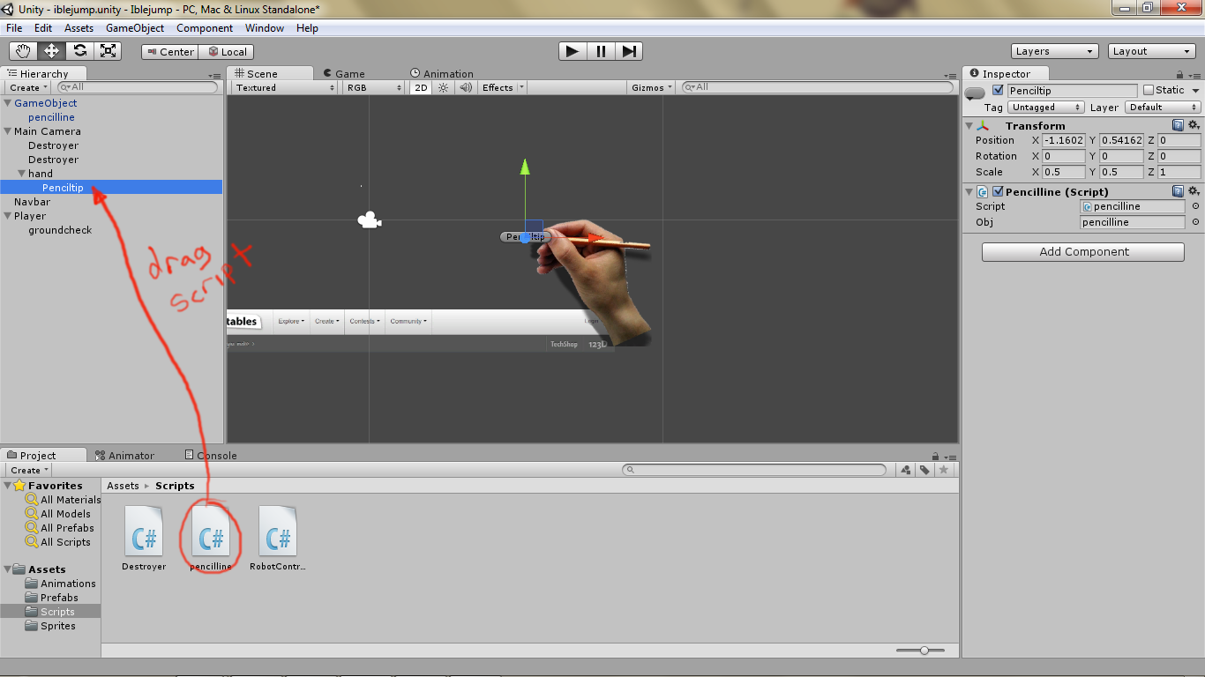Click the Penciltip name field in Inspector
Screen dimensions: 1205x677
tap(1073, 91)
